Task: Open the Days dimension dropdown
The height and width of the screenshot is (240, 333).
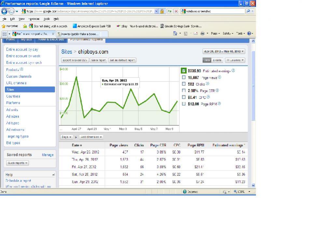Action: [x=66, y=137]
